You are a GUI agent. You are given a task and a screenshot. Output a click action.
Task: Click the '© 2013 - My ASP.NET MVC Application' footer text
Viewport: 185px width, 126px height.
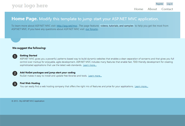coord(28,101)
